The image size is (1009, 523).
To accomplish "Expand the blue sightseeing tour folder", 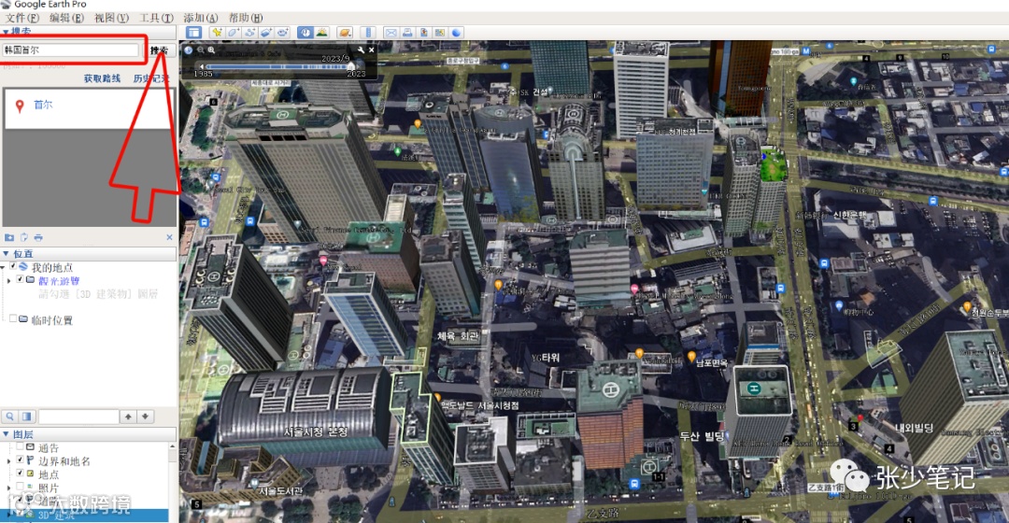I will [8, 281].
